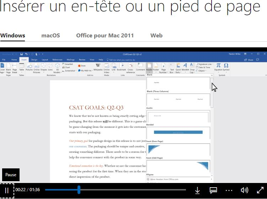
Task: Open the Review ribbon tab
Action: point(82,60)
